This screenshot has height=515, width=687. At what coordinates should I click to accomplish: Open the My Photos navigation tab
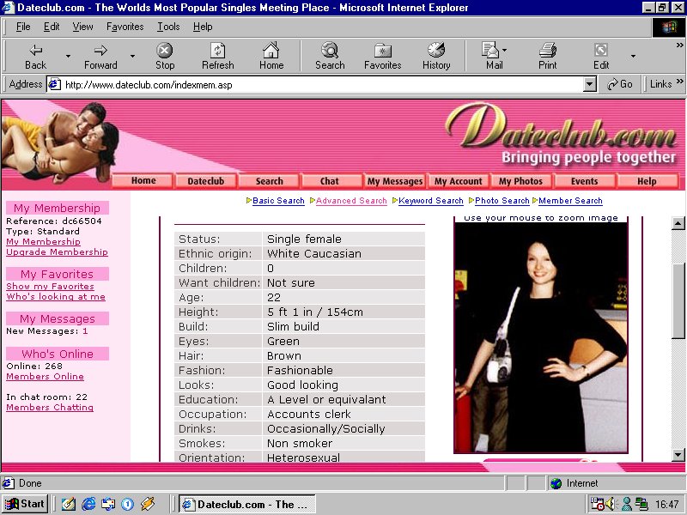(x=520, y=181)
